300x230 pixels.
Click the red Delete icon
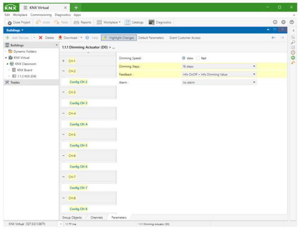coord(41,37)
